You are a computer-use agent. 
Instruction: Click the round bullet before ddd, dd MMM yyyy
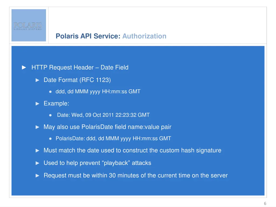click(50, 92)
